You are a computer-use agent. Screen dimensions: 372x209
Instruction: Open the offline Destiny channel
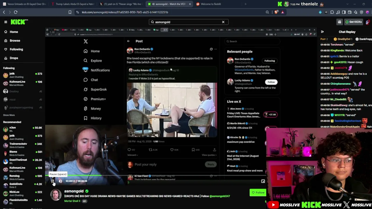(22, 91)
